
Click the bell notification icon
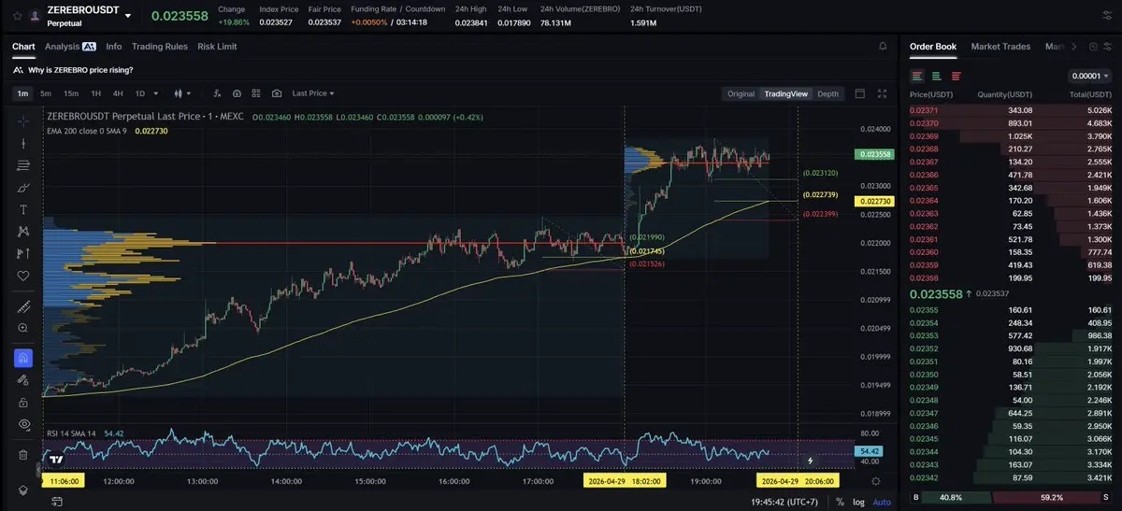click(883, 46)
